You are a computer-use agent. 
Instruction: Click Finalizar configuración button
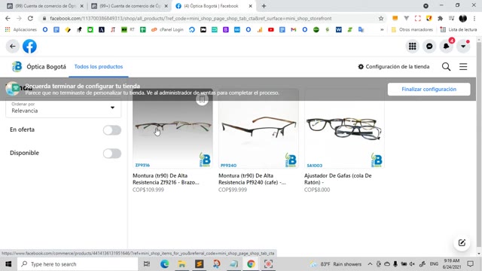point(429,89)
